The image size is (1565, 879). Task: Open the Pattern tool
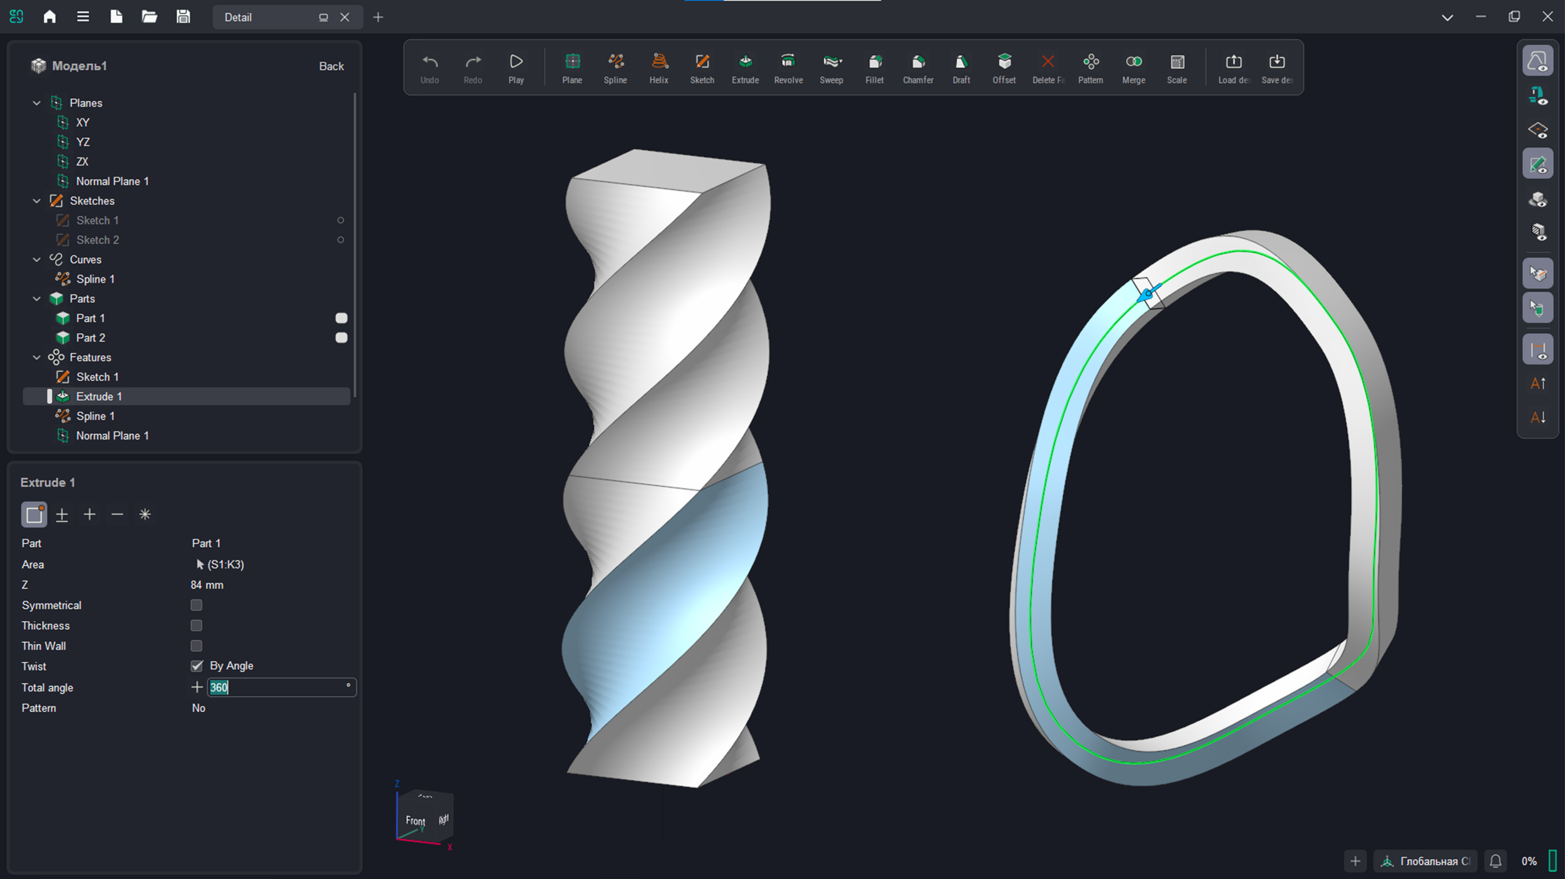[1090, 67]
